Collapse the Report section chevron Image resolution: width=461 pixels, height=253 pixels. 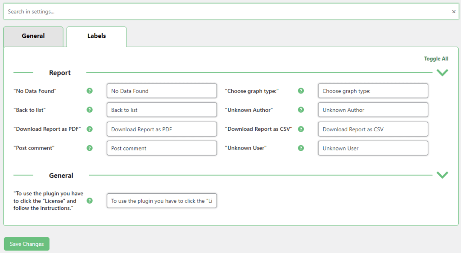click(442, 73)
